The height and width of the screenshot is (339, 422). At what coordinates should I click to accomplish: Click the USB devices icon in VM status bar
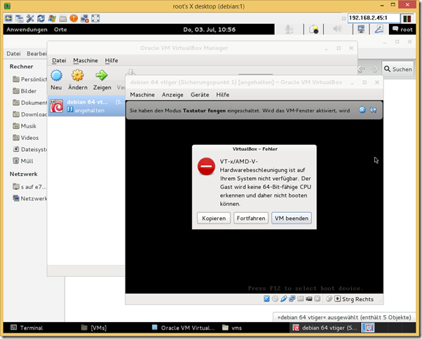(283, 298)
